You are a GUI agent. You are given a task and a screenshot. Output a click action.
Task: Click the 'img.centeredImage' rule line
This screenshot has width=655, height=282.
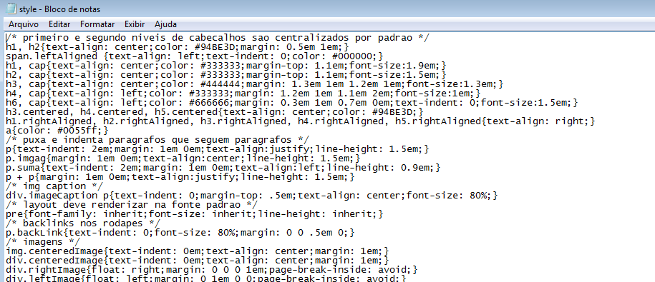198,251
